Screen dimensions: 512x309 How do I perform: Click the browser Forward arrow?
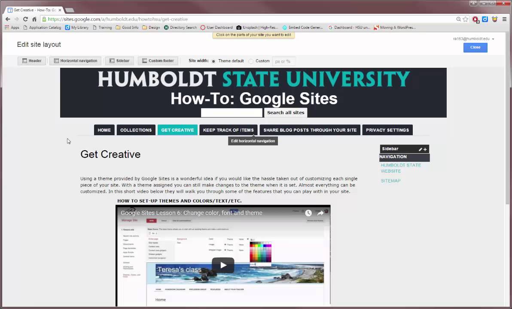tap(16, 19)
